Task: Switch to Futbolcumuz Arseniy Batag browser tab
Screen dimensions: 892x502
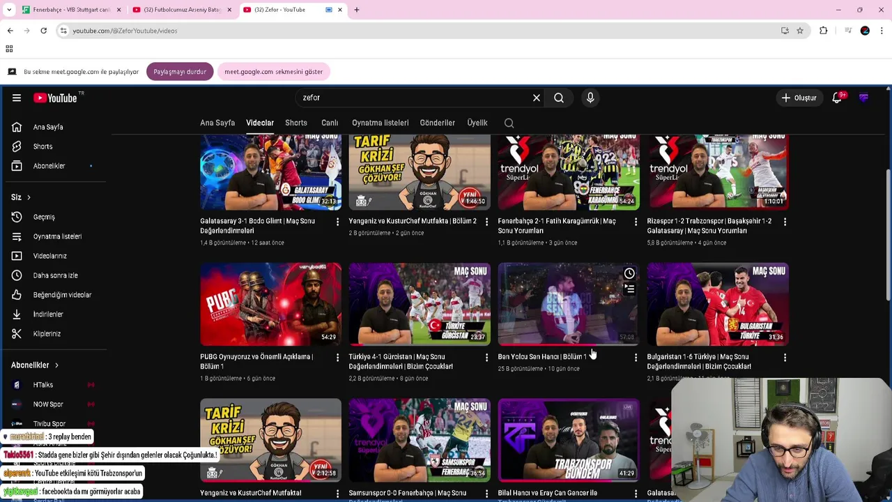Action: (x=181, y=10)
